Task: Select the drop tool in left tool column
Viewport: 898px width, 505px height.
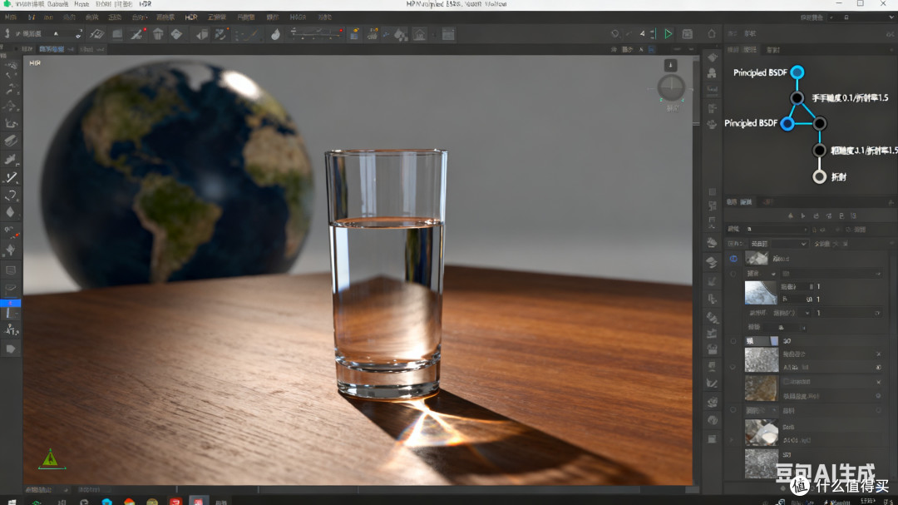Action: point(10,212)
